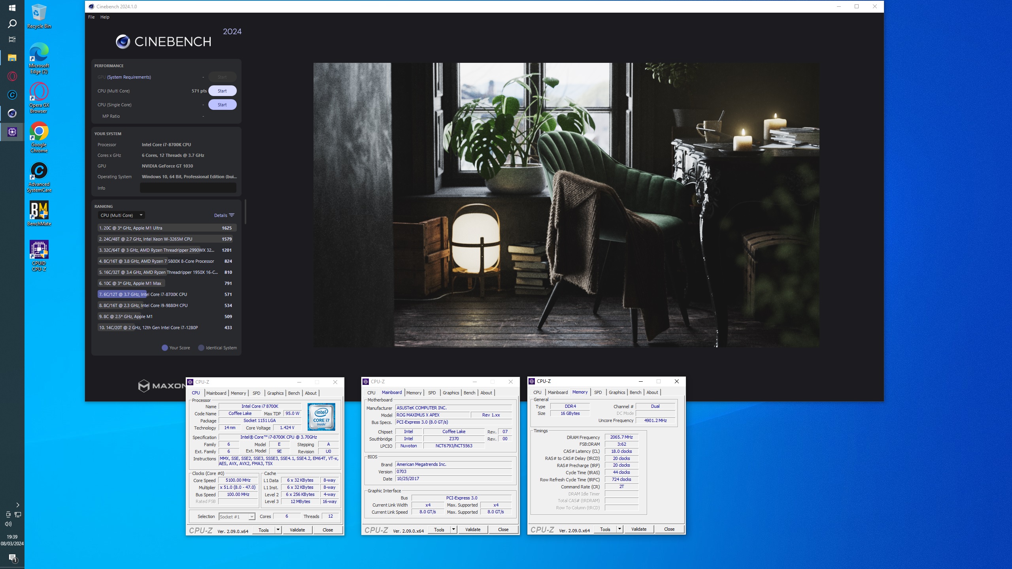Click Tools button in Memory CPU-Z window

click(605, 529)
